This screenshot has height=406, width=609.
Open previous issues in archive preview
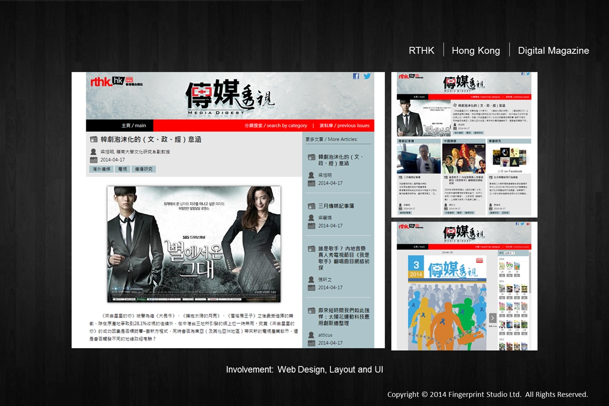[518, 247]
